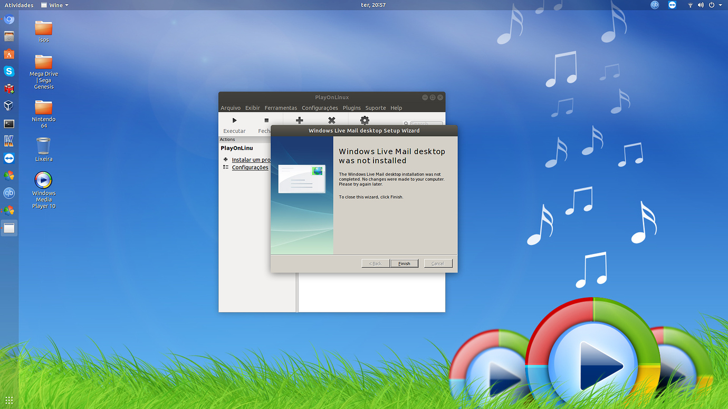Click Configurações link in Actions panel

point(250,167)
